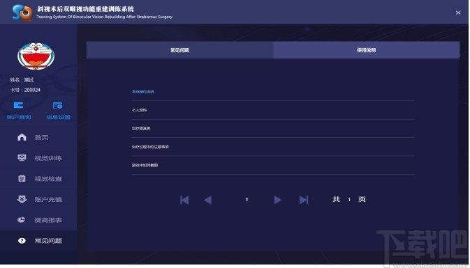Image resolution: width=470 pixels, height=268 pixels.
Task: Open the 账户查询 label link
Action: pyautogui.click(x=19, y=117)
